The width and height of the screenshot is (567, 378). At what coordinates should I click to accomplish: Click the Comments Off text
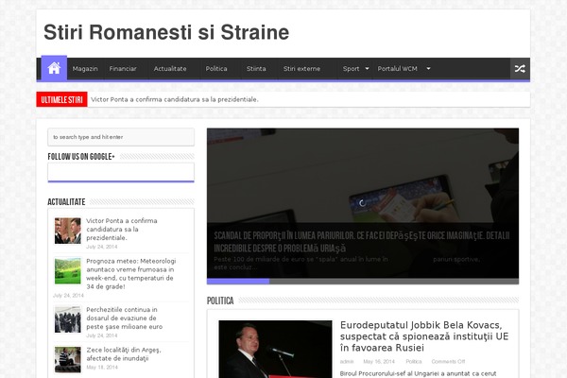tap(448, 362)
